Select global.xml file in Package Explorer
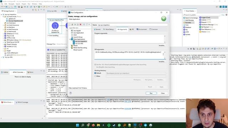 (12, 19)
